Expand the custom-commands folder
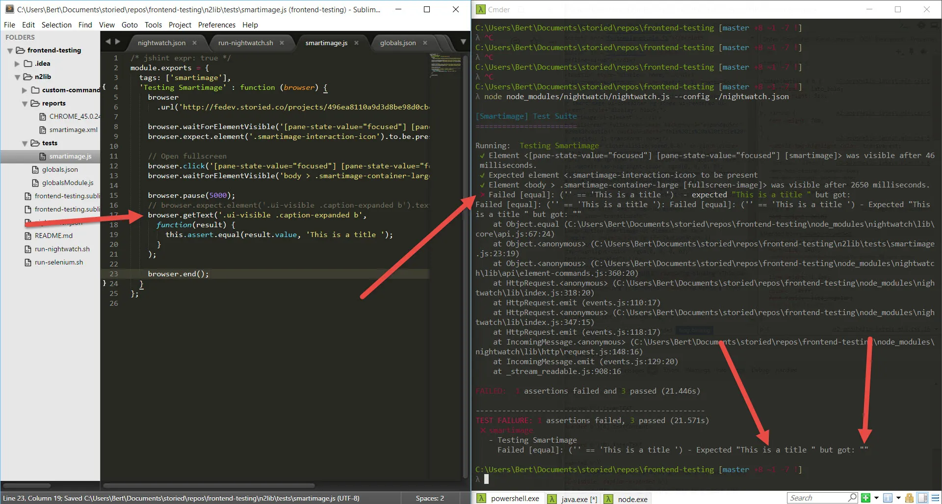 point(25,90)
